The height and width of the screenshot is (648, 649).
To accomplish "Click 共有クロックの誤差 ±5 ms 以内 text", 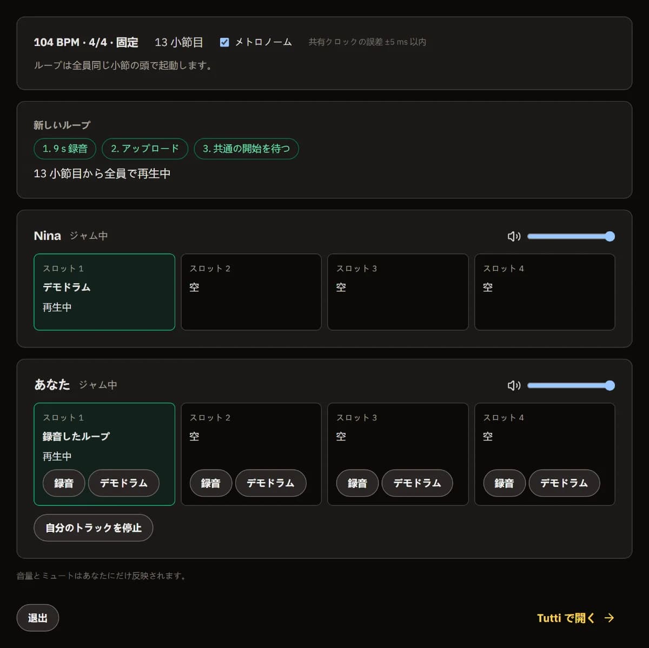I will click(x=367, y=42).
